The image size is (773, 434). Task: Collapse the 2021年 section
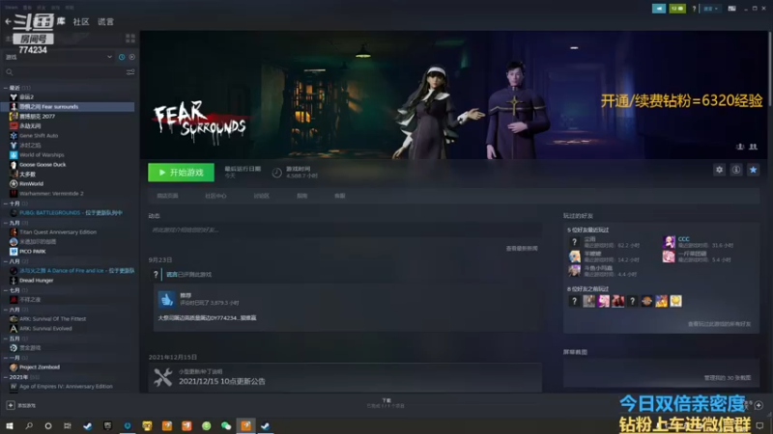pos(6,377)
